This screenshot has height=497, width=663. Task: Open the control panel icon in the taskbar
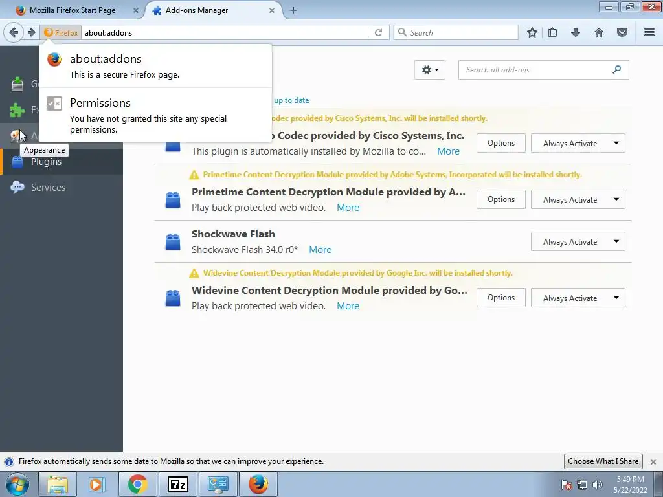[218, 484]
